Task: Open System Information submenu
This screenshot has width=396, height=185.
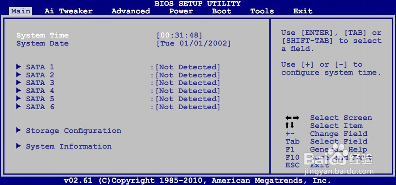Action: pos(69,146)
